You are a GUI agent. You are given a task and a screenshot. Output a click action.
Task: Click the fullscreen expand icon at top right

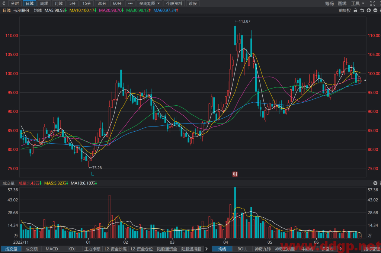372,3
